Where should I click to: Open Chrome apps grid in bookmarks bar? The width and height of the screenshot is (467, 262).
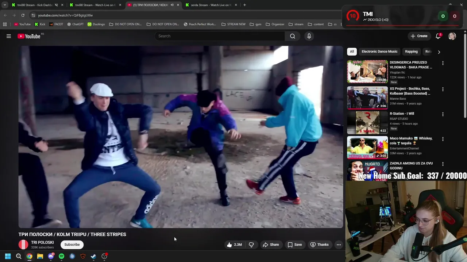point(5,24)
